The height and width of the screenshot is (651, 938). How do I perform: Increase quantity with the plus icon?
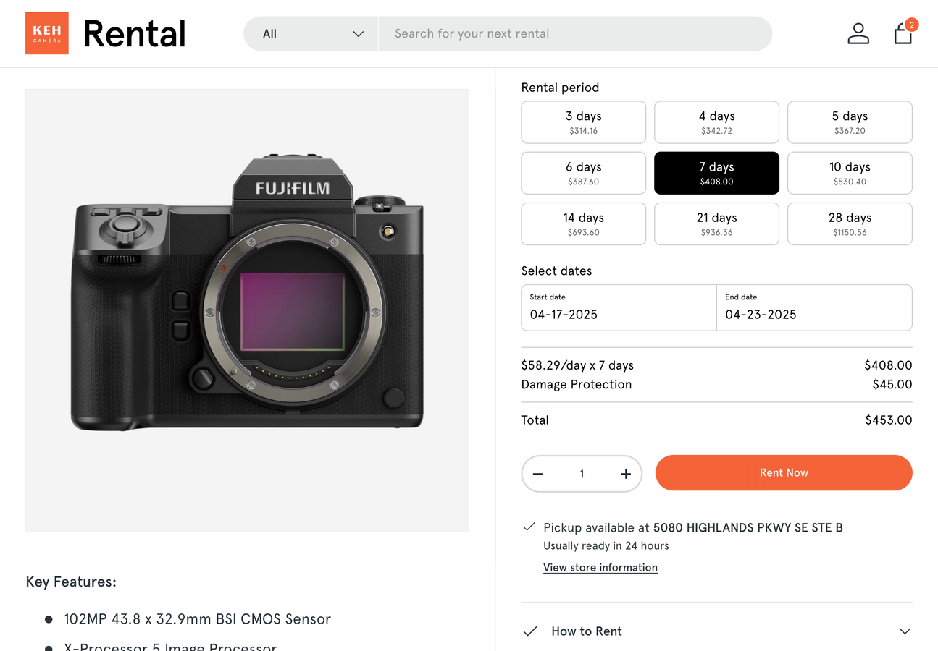626,474
